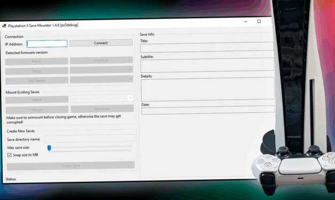
Task: Click the Patch button
Action: coord(36,61)
